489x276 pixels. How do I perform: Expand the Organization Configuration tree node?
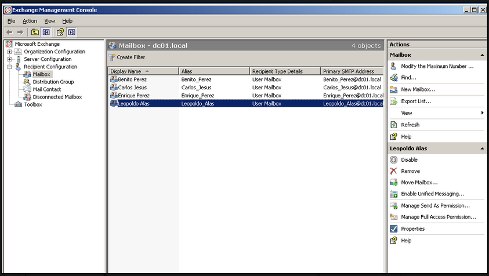click(x=9, y=52)
